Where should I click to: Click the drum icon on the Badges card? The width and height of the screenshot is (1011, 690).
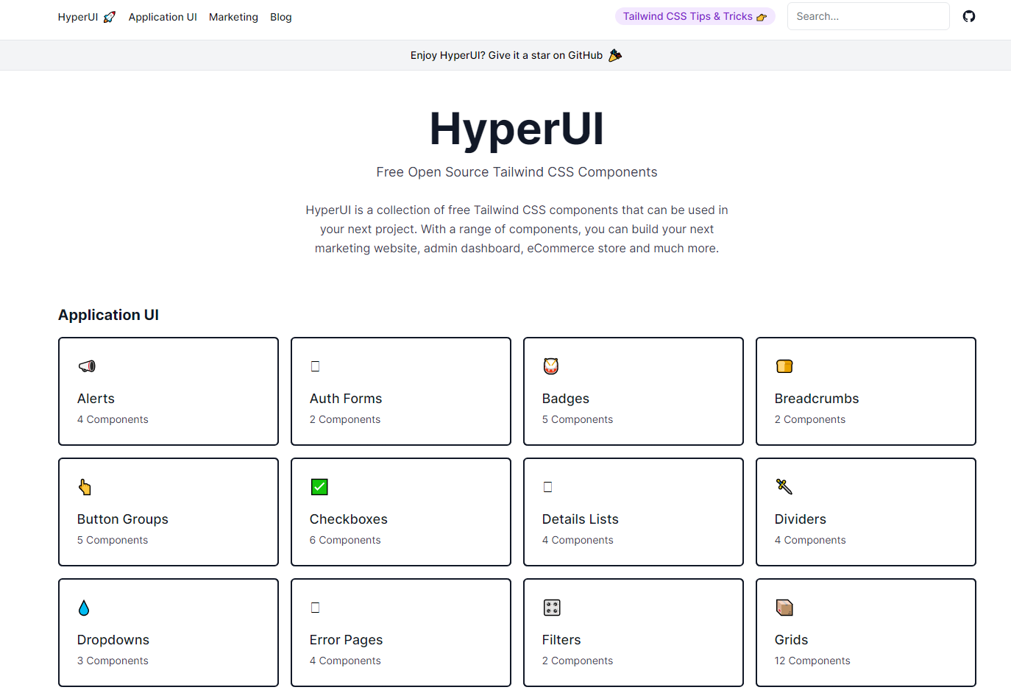pos(551,366)
